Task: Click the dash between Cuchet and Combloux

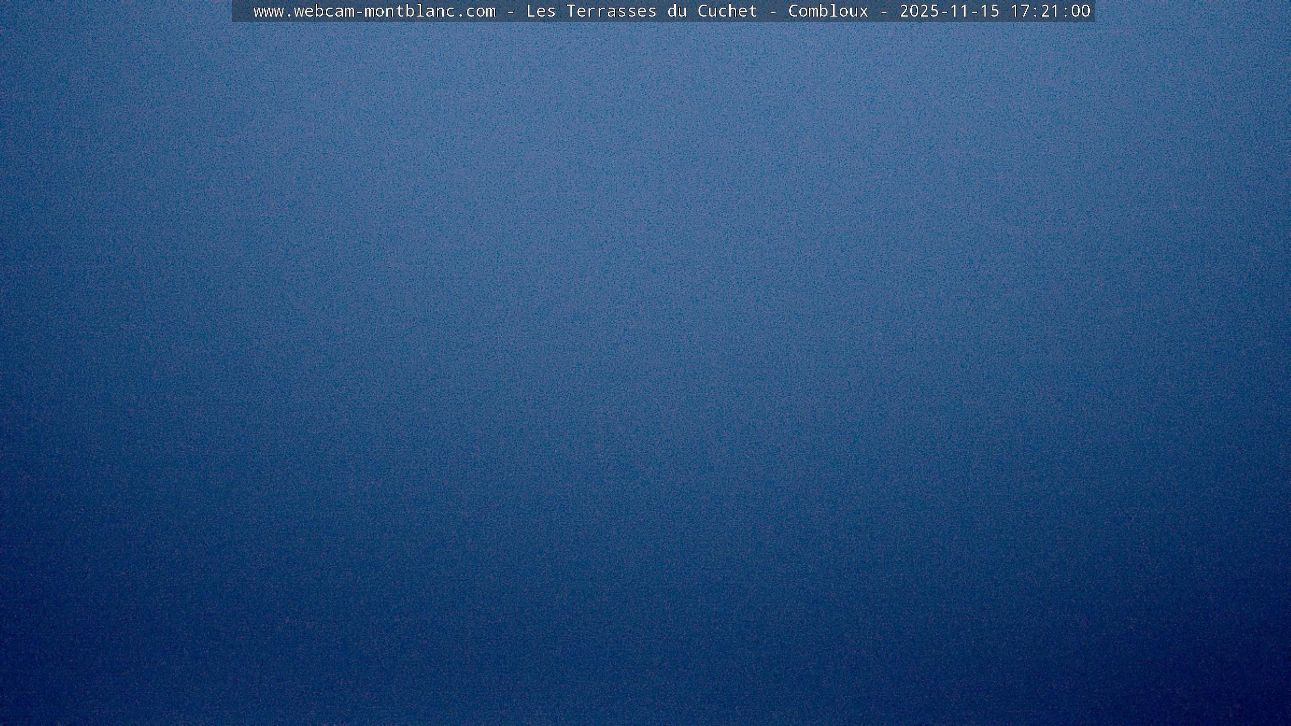Action: click(x=773, y=11)
